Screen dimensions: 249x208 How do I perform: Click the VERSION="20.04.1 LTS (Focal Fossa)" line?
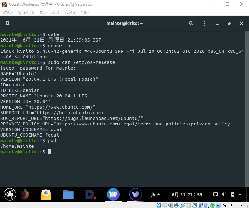click(x=49, y=79)
